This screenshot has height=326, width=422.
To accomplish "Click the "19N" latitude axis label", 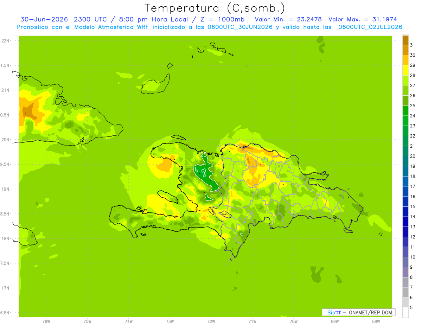I will point(5,189).
